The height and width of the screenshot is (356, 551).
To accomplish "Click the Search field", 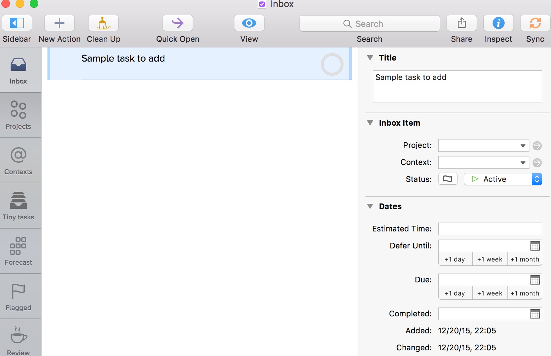I will click(x=370, y=24).
